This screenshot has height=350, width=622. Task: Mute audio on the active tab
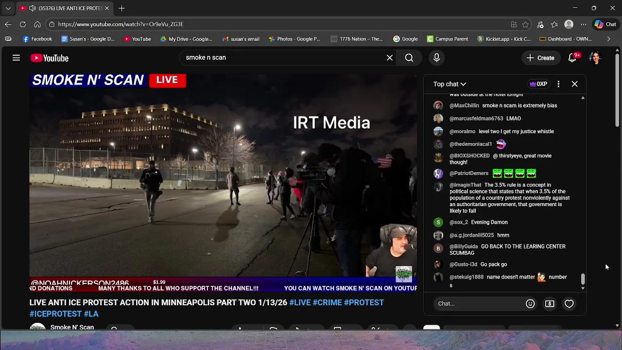[x=32, y=8]
